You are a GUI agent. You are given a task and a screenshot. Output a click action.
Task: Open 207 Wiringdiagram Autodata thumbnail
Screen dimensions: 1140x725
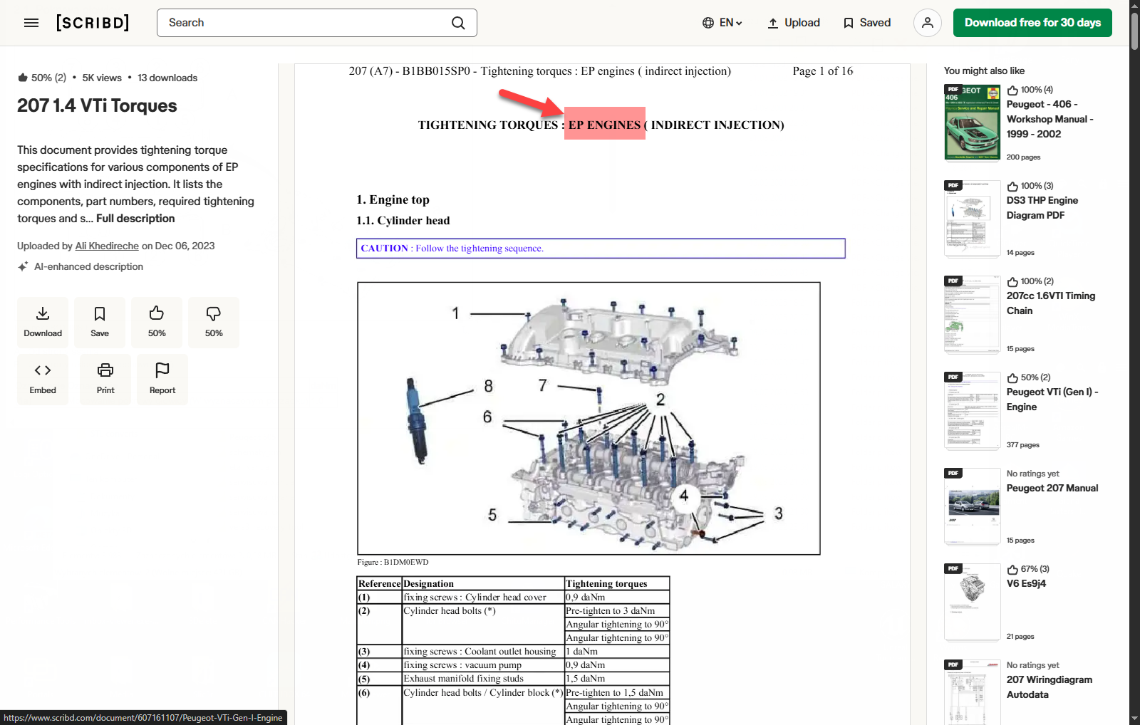[x=973, y=692]
